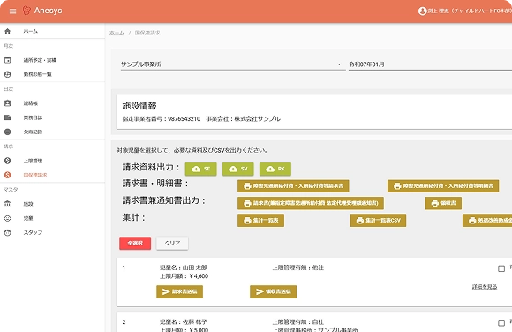This screenshot has height=332, width=512.
Task: Print 障害児通所給付費・入所給付費等明細書
Action: tap(443, 186)
